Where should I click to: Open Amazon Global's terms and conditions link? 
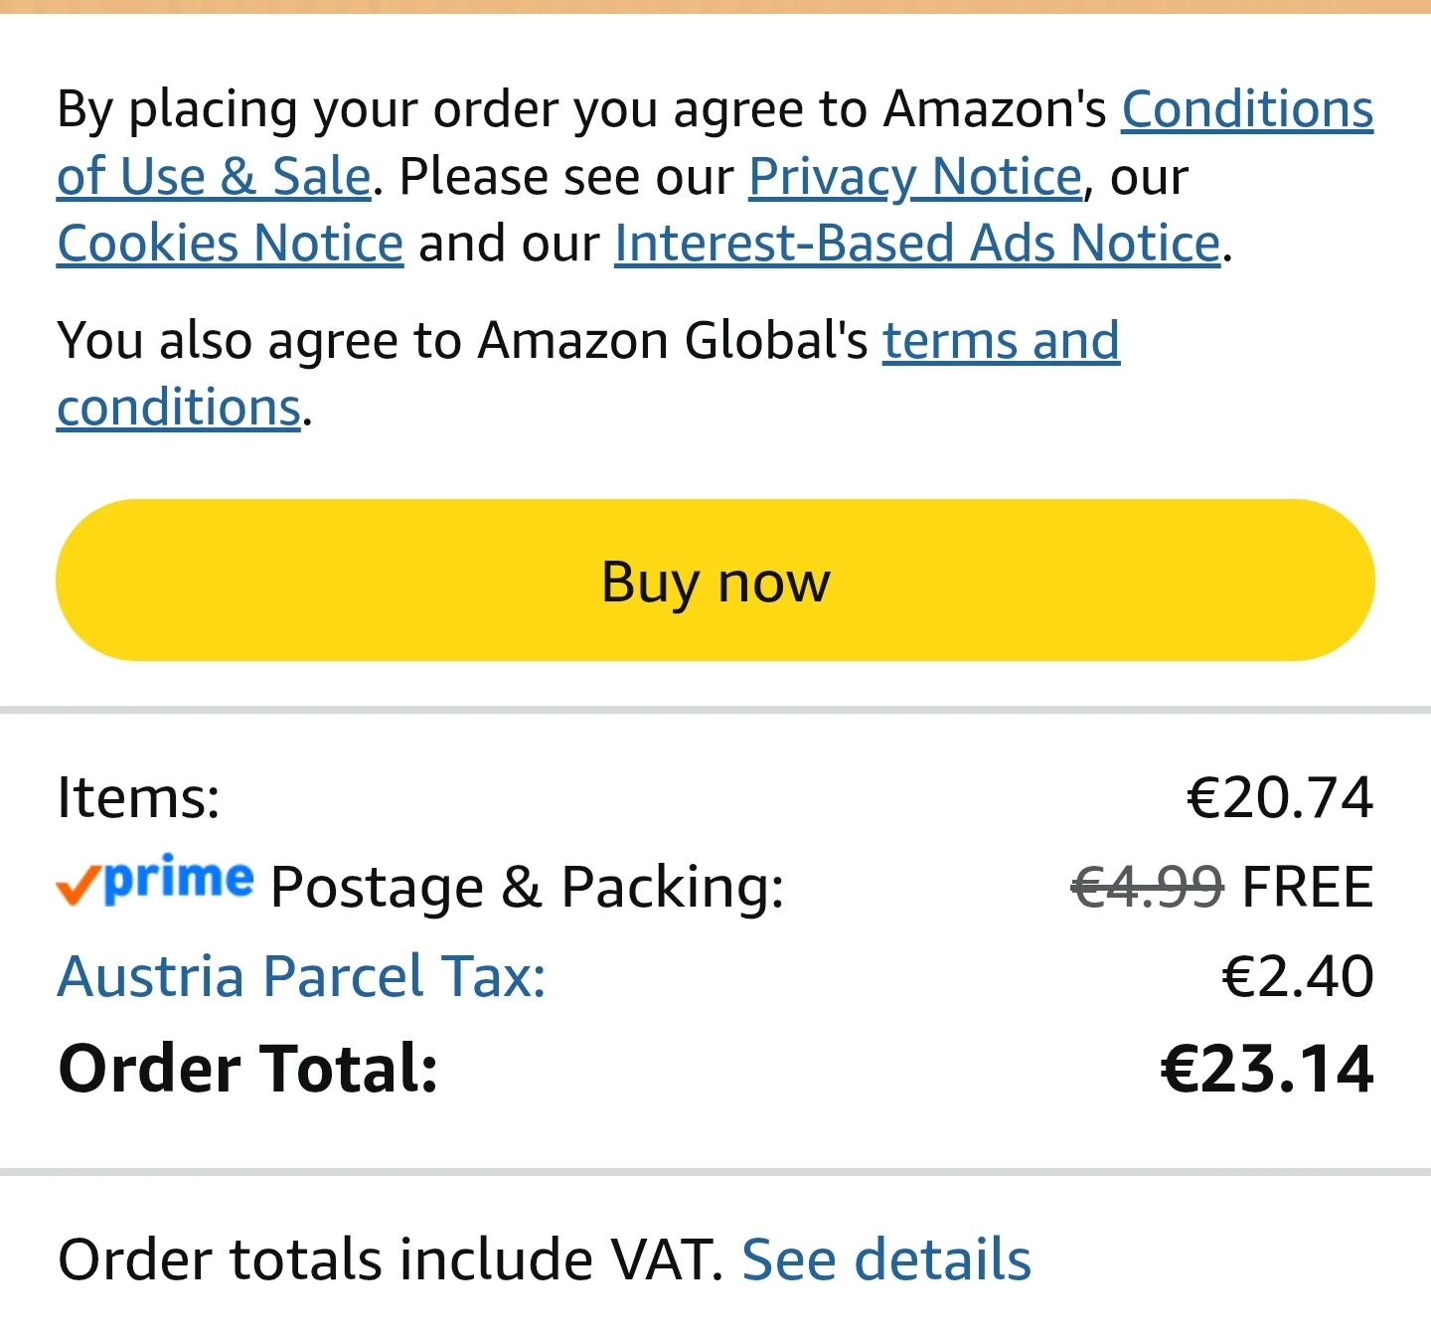[1001, 341]
